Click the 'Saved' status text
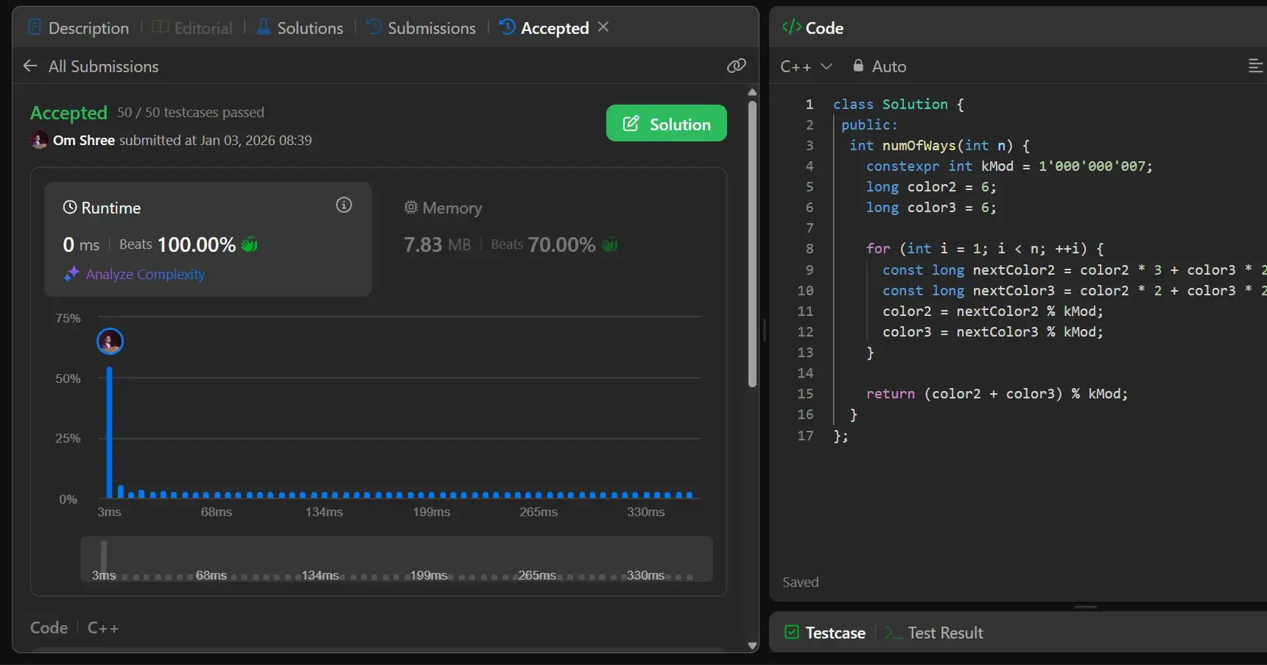 click(x=800, y=582)
